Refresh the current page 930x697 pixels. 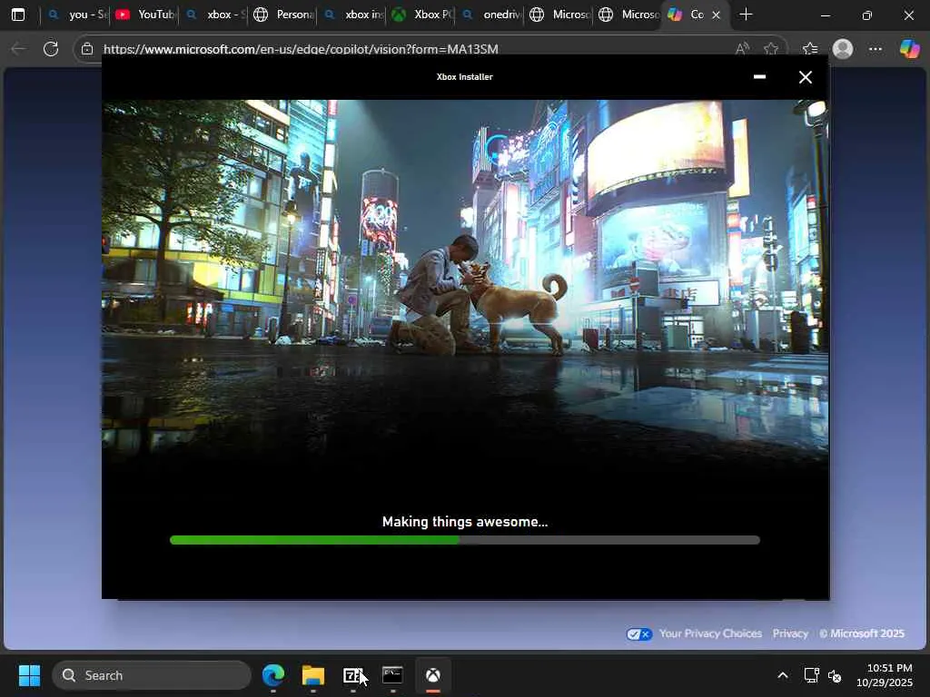coord(51,49)
